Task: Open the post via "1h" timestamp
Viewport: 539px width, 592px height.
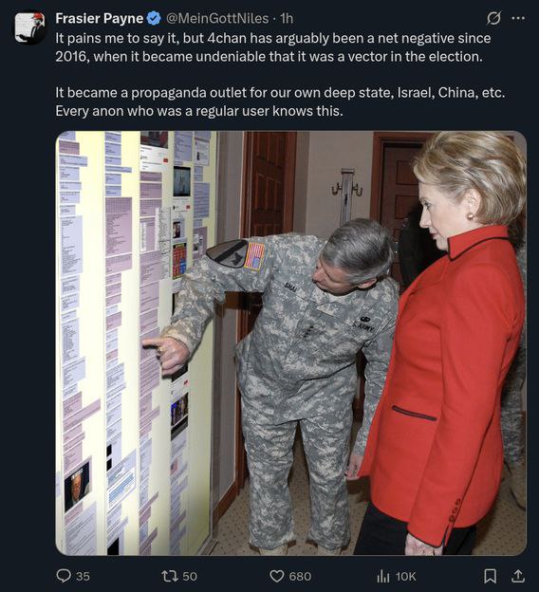Action: tap(287, 18)
